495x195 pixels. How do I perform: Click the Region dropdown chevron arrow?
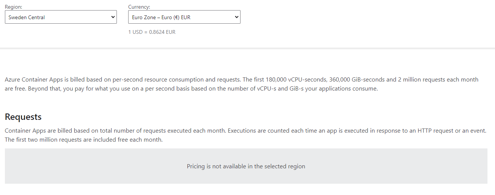[x=113, y=17]
